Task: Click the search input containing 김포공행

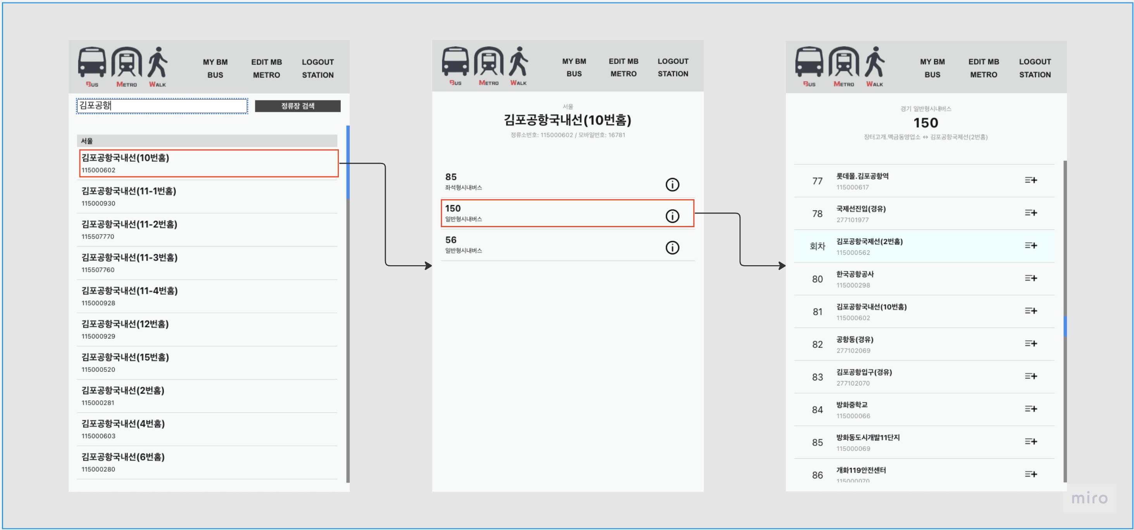Action: click(x=162, y=105)
